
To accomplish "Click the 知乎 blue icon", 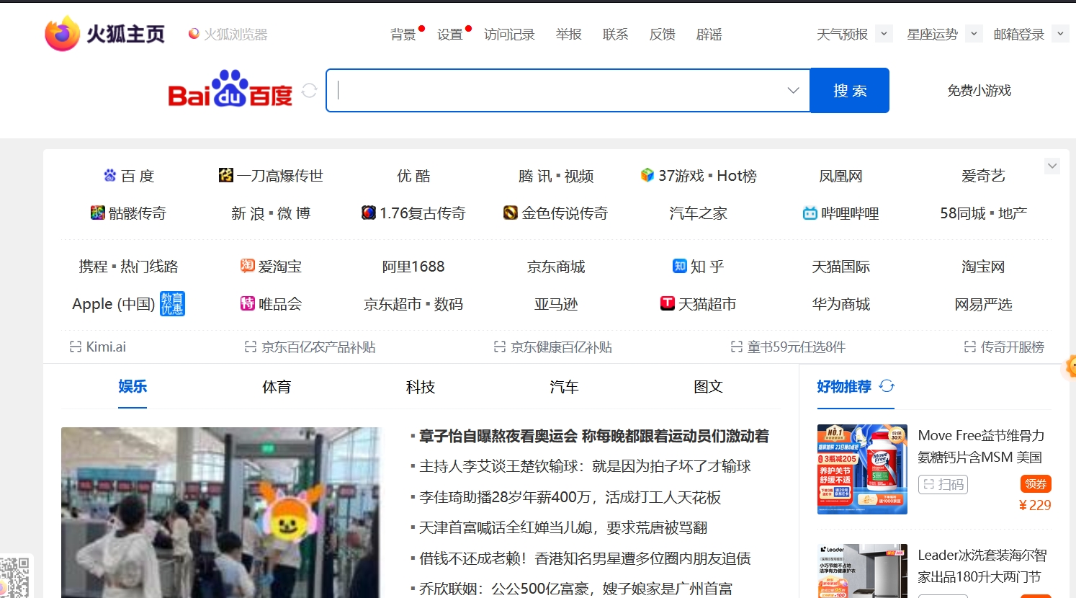I will pos(680,266).
